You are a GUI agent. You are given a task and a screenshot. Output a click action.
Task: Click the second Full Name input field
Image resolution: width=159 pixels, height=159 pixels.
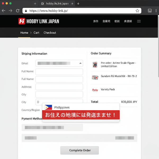point(59,79)
